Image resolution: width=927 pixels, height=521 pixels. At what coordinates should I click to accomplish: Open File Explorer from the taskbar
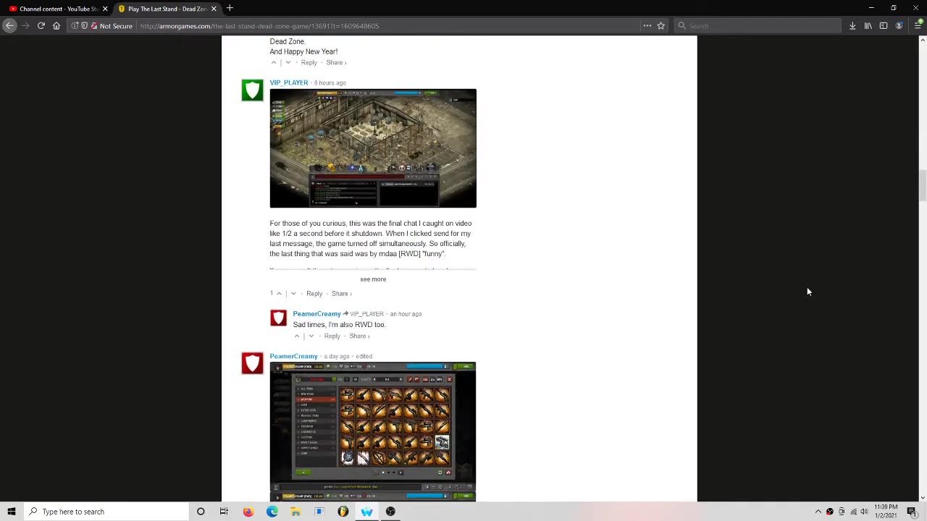295,512
